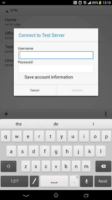Open the three-dot overflow menu
112x200 pixels.
pyautogui.click(x=106, y=114)
